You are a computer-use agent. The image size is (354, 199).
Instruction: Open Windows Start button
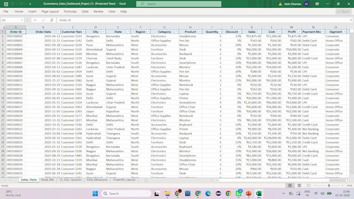click(95, 193)
